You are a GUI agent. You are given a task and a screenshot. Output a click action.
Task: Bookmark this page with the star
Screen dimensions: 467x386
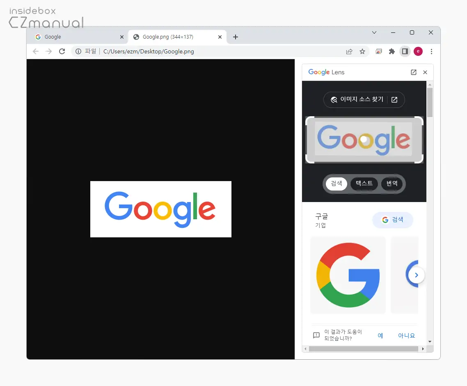pos(362,51)
